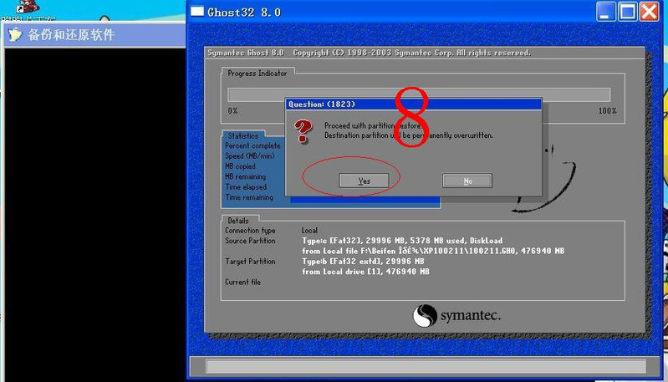
Task: Close the Ghost32 8.0 window
Action: (650, 12)
